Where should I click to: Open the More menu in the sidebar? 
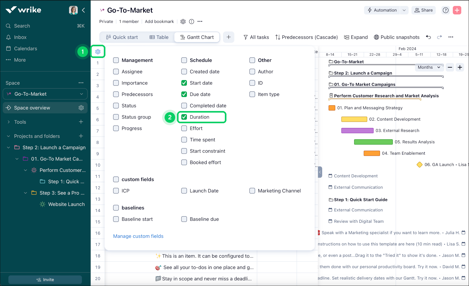pos(19,60)
